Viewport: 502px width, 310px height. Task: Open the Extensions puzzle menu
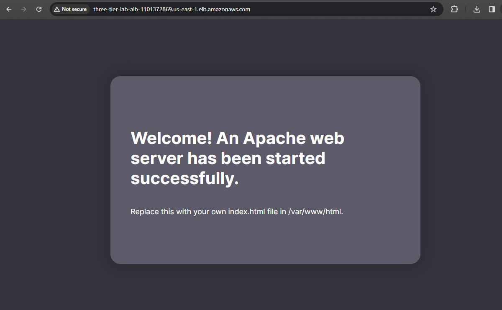(x=454, y=9)
